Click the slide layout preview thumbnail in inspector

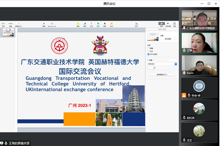[153, 37]
